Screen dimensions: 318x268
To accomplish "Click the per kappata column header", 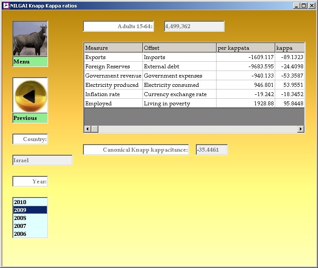I will 245,48.
